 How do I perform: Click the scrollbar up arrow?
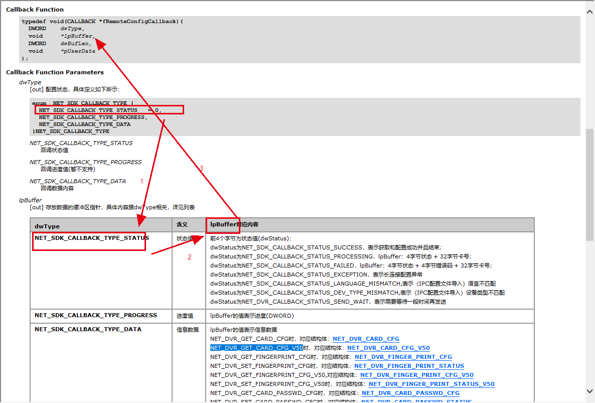point(590,11)
